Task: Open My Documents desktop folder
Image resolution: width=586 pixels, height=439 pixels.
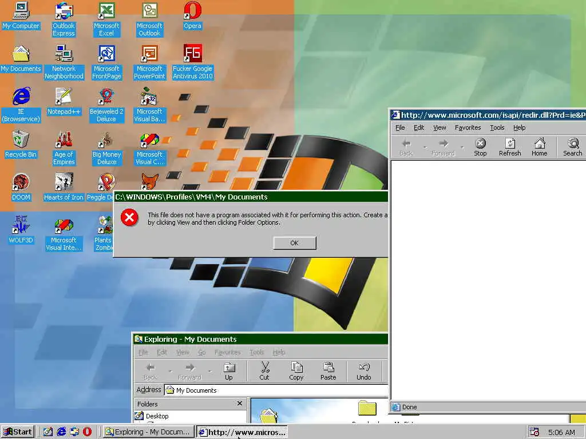Action: [21, 59]
